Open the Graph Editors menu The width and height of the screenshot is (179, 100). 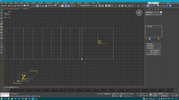coord(49,3)
